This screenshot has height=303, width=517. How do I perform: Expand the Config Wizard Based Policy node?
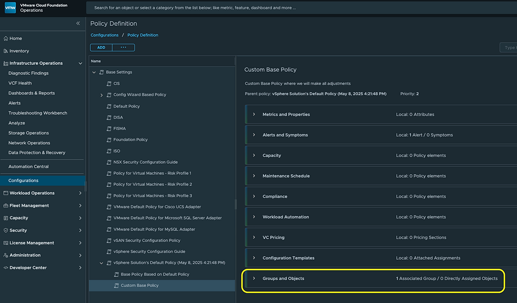[101, 95]
